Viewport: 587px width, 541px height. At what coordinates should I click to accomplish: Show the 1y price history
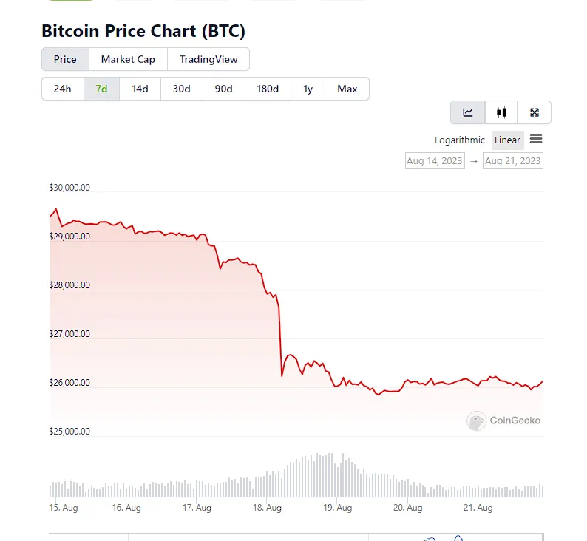coord(308,89)
